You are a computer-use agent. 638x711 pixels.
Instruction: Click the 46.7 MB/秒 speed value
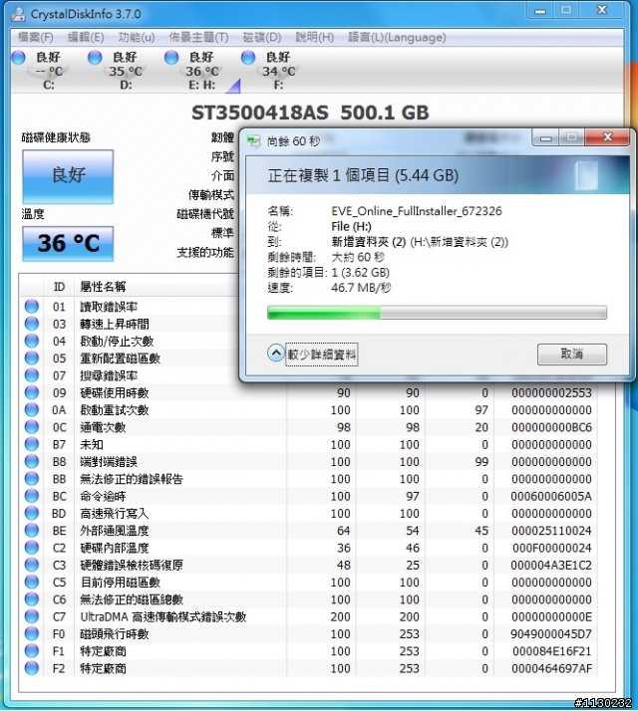pos(361,288)
